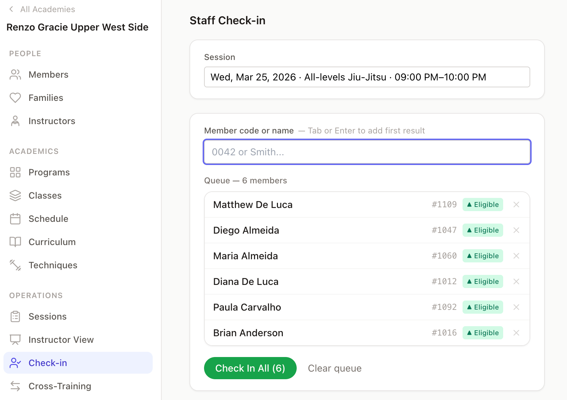Open Curriculum via the book icon
The height and width of the screenshot is (400, 567).
(15, 242)
